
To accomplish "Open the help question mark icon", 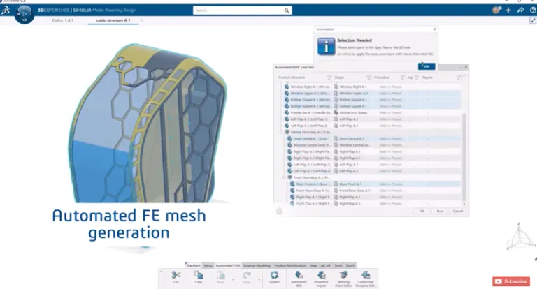I will 533,10.
